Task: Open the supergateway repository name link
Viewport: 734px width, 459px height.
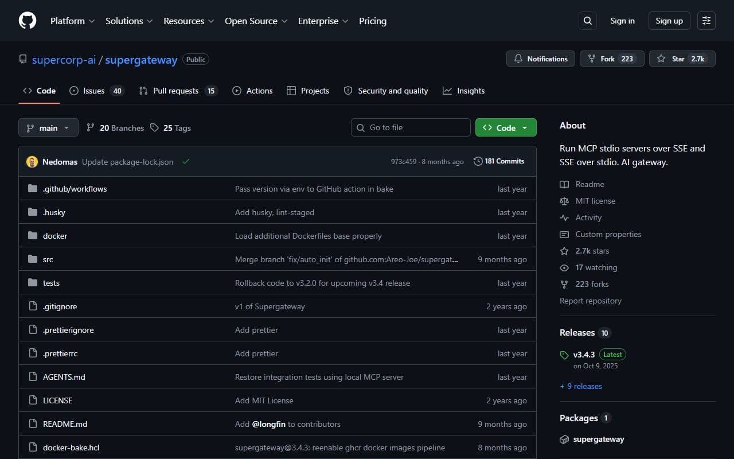Action: (x=141, y=60)
